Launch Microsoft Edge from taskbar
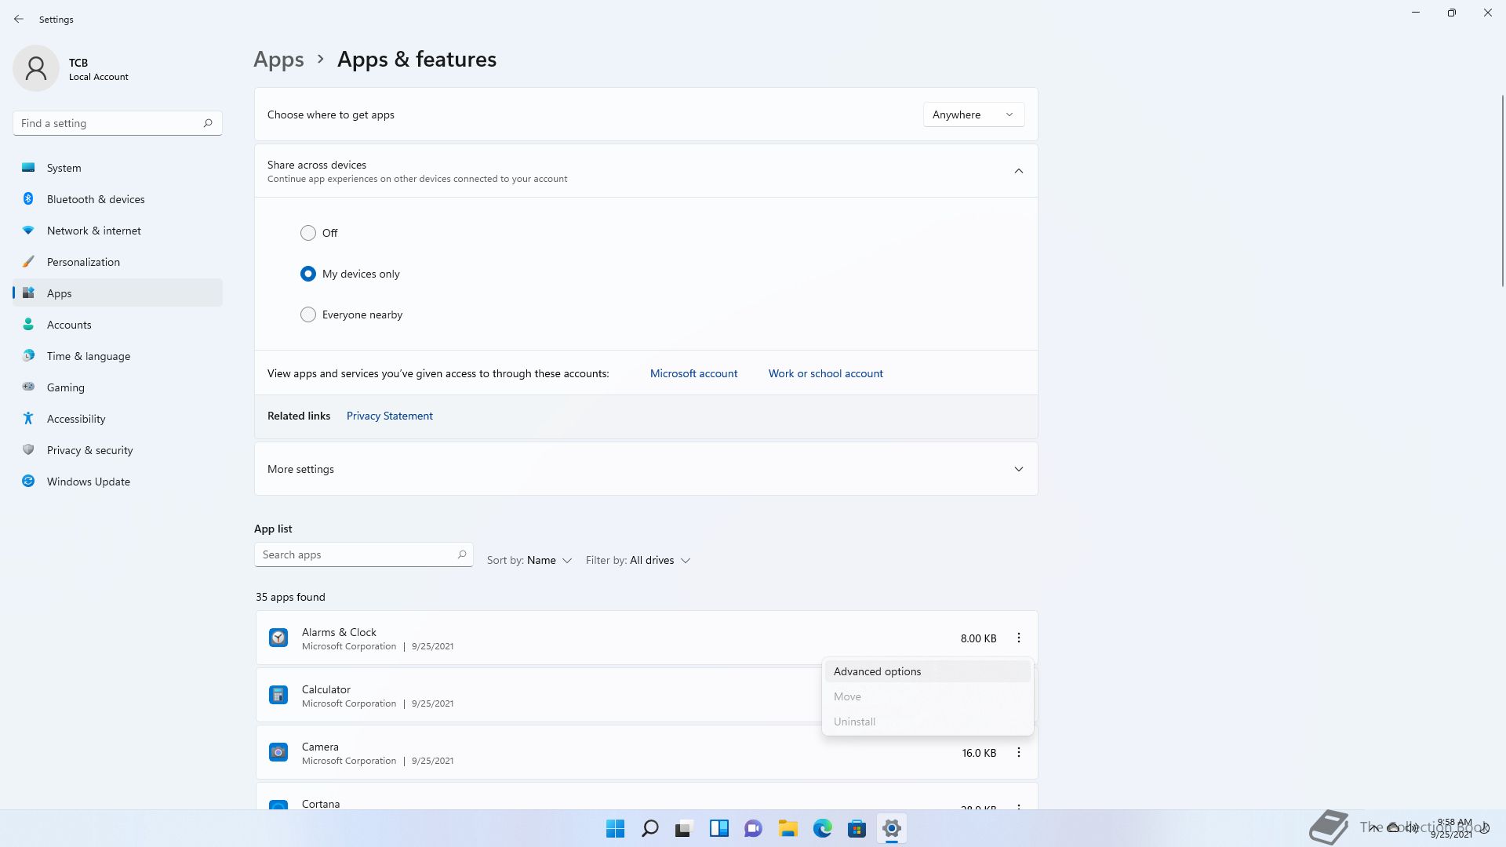This screenshot has width=1506, height=847. pyautogui.click(x=823, y=828)
